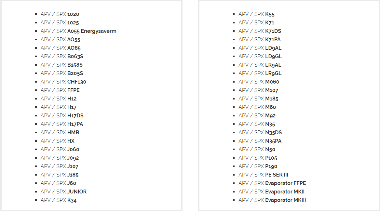Open the APV / SPX PE SER III link
380x212 pixels.
(264, 175)
